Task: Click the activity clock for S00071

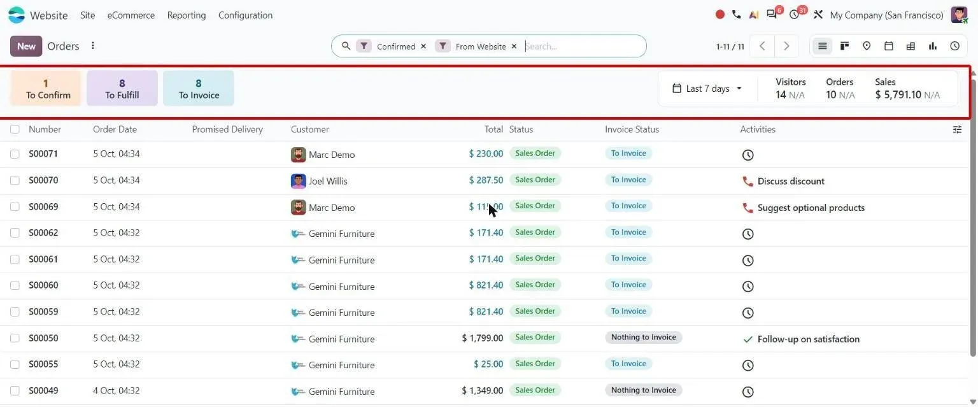Action: tap(748, 155)
